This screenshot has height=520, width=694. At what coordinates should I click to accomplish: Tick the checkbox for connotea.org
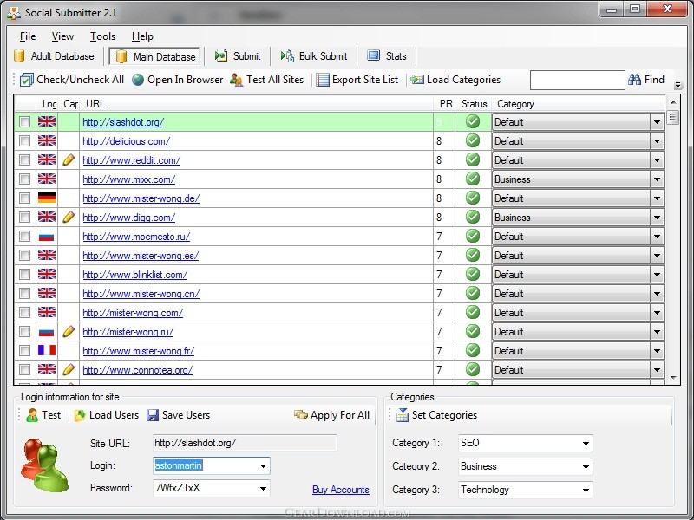pyautogui.click(x=25, y=370)
